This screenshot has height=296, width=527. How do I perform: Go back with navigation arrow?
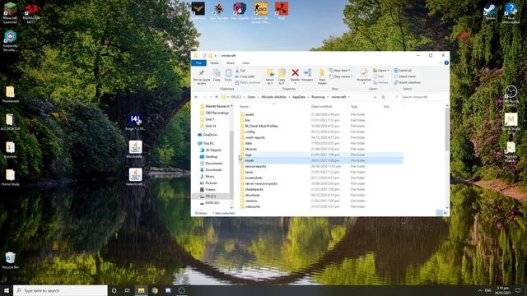click(196, 97)
